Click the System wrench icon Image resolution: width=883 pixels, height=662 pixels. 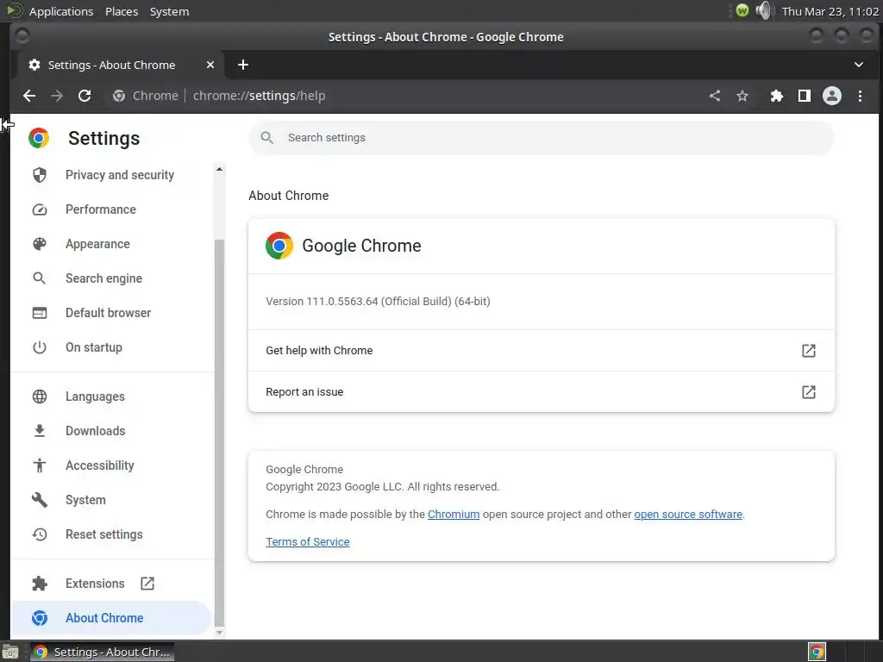coord(40,500)
